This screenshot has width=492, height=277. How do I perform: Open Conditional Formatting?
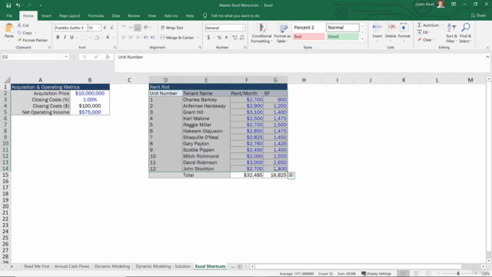click(261, 33)
